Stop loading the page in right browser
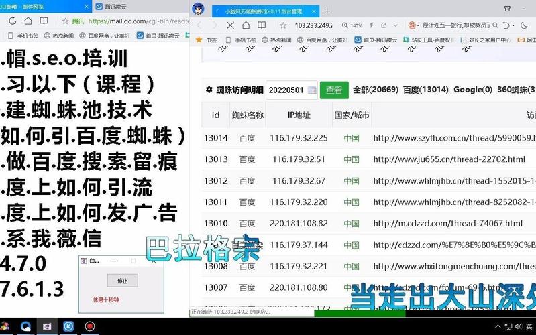 [230, 25]
